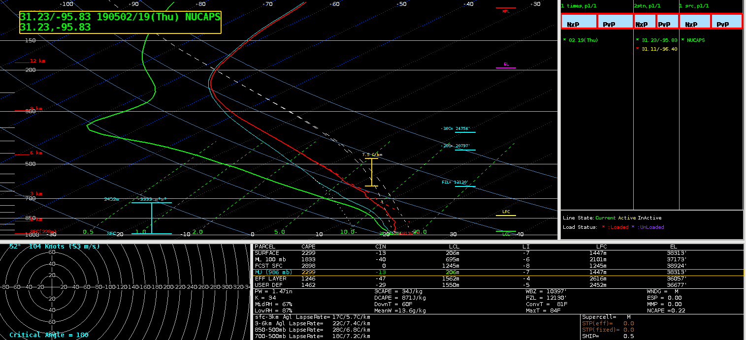Viewport: 746px width, 340px height.
Task: Click NxP button under the src column
Action: pos(695,22)
